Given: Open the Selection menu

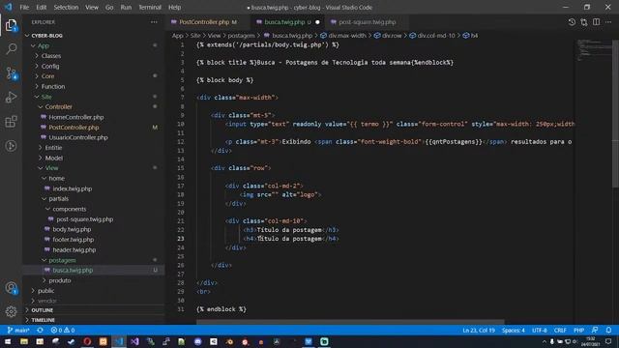Looking at the screenshot, I should 66,7.
